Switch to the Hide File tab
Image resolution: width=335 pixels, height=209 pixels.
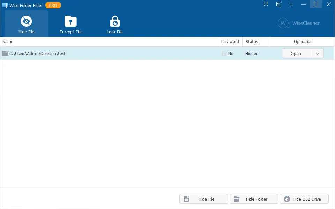pyautogui.click(x=26, y=24)
